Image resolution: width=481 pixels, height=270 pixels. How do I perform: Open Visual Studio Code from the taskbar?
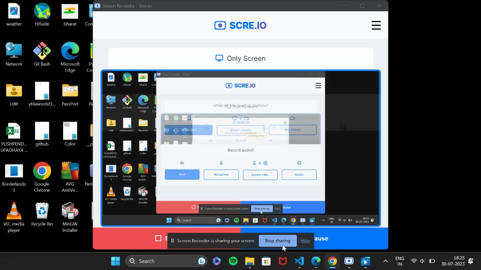click(299, 261)
